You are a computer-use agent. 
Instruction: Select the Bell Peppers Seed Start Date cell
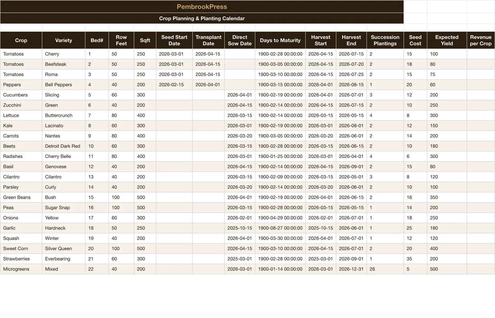[174, 84]
